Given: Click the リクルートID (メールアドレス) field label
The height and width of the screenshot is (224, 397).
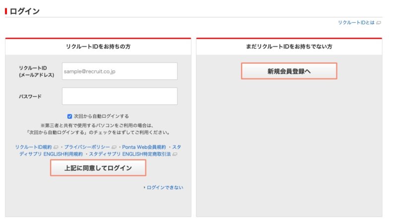Looking at the screenshot, I should pyautogui.click(x=36, y=72).
